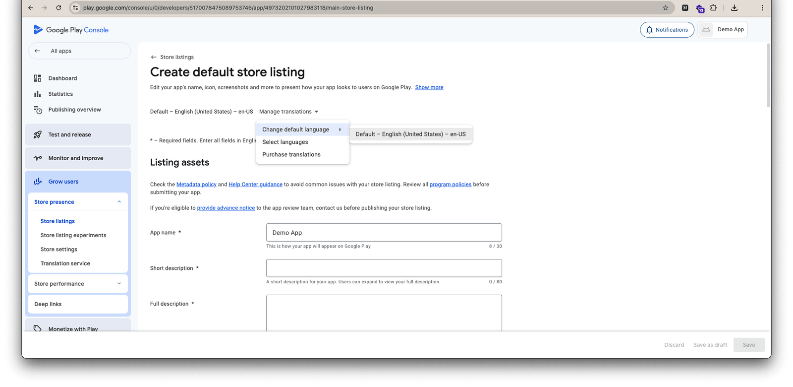
Task: Click the Grow users chart icon
Action: point(38,182)
